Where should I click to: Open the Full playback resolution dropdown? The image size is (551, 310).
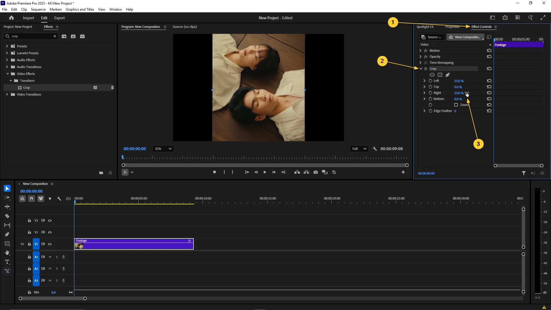[359, 149]
